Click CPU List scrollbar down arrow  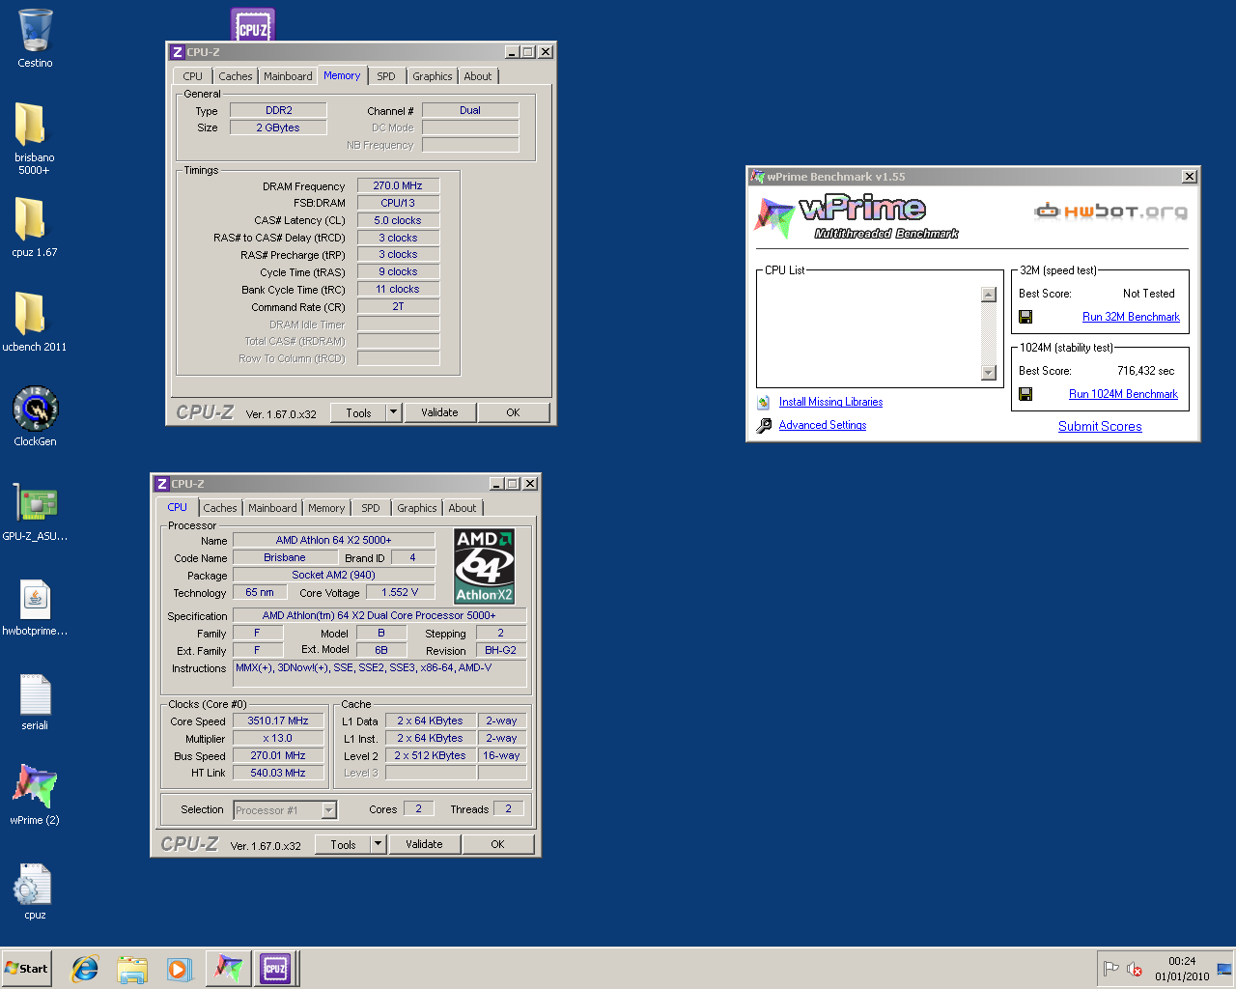(988, 373)
